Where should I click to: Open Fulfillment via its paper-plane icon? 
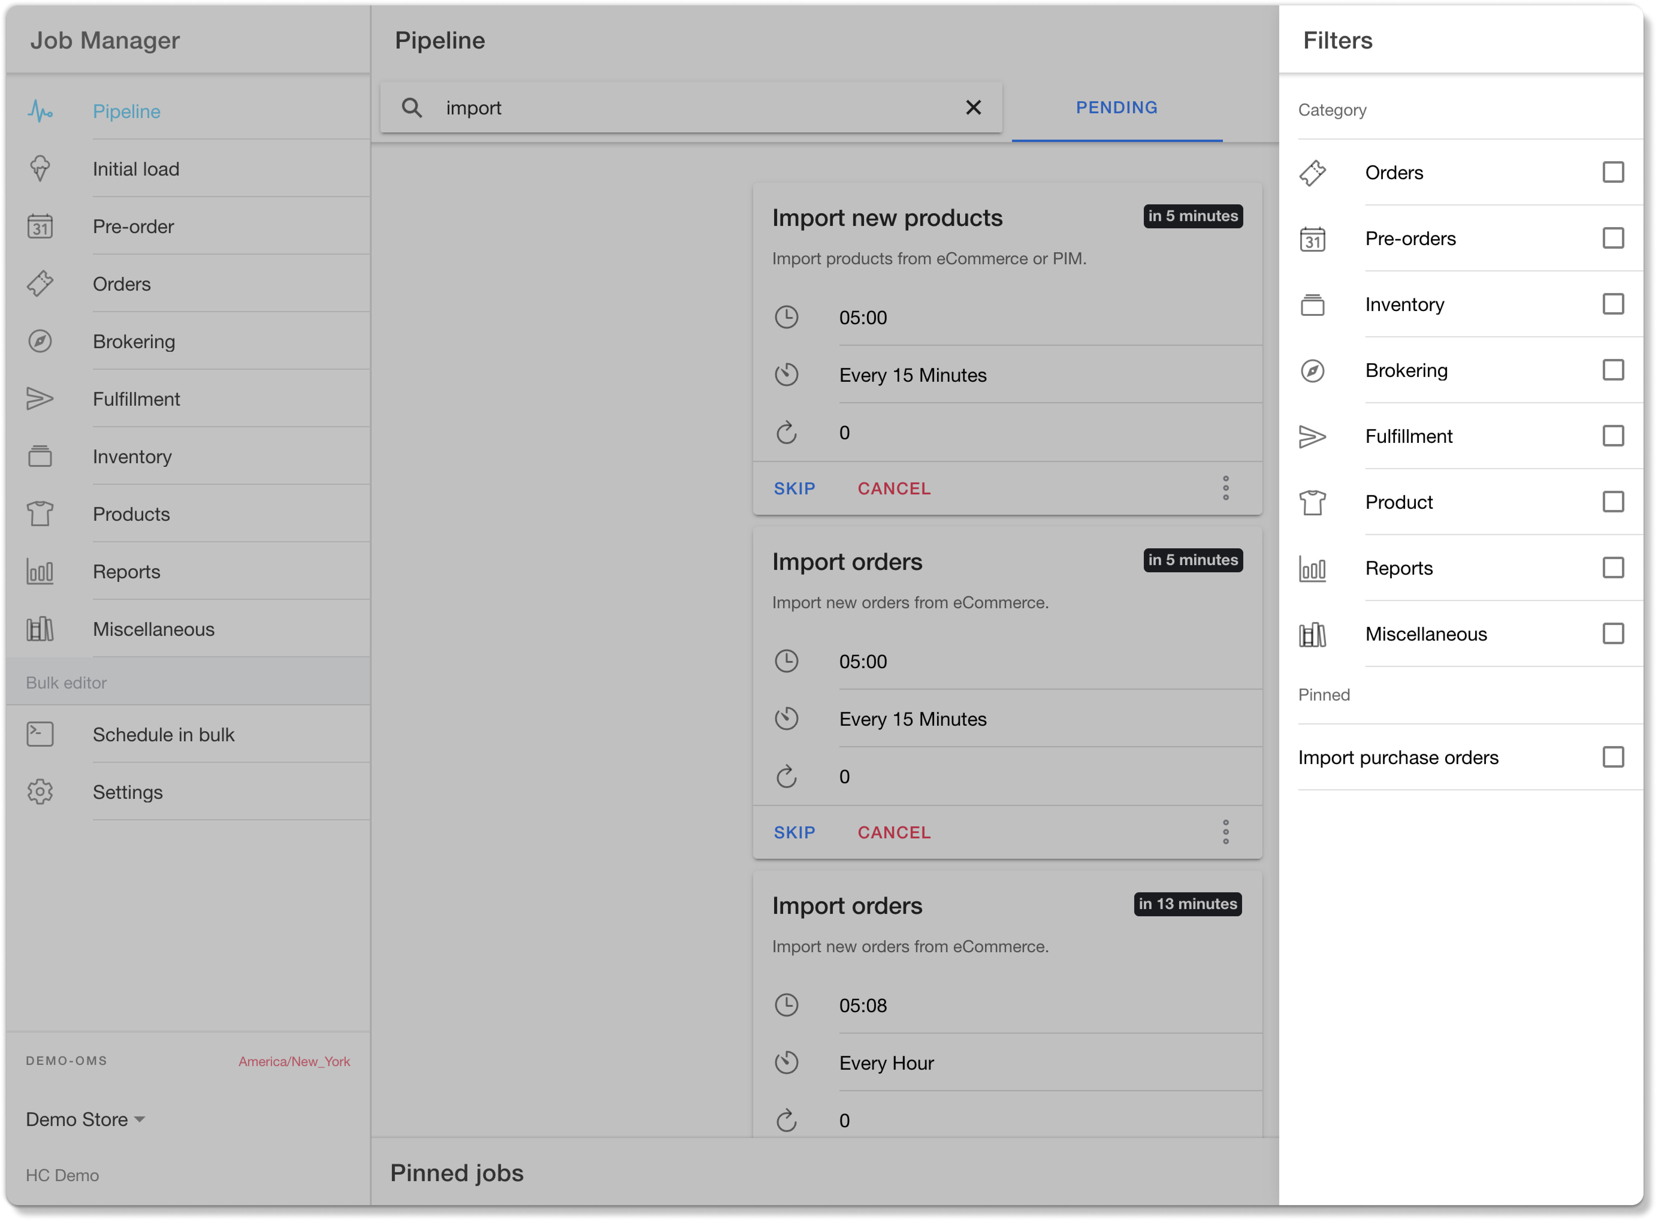[40, 399]
